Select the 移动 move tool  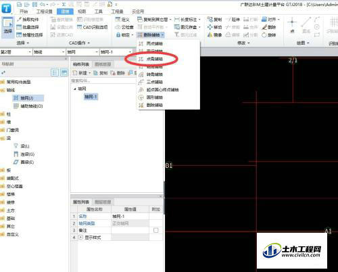[x=215, y=27]
